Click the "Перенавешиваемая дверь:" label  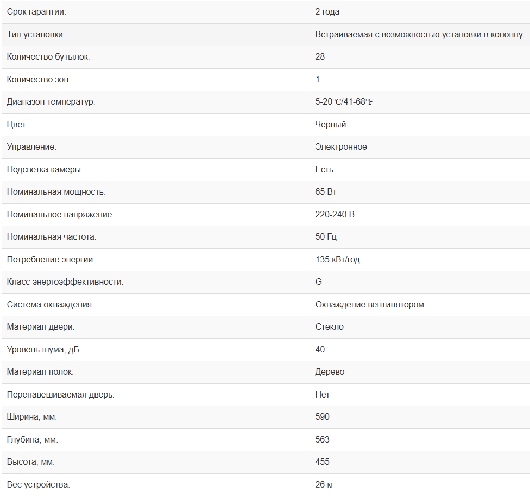(60, 395)
